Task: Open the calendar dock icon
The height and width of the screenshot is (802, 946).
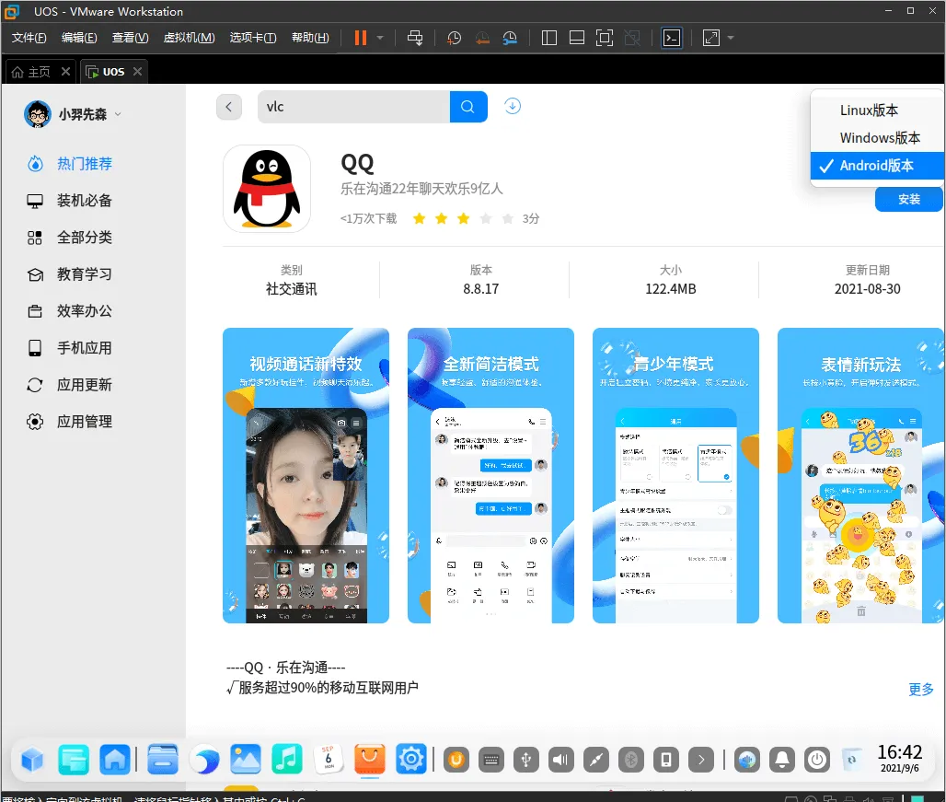Action: [329, 760]
